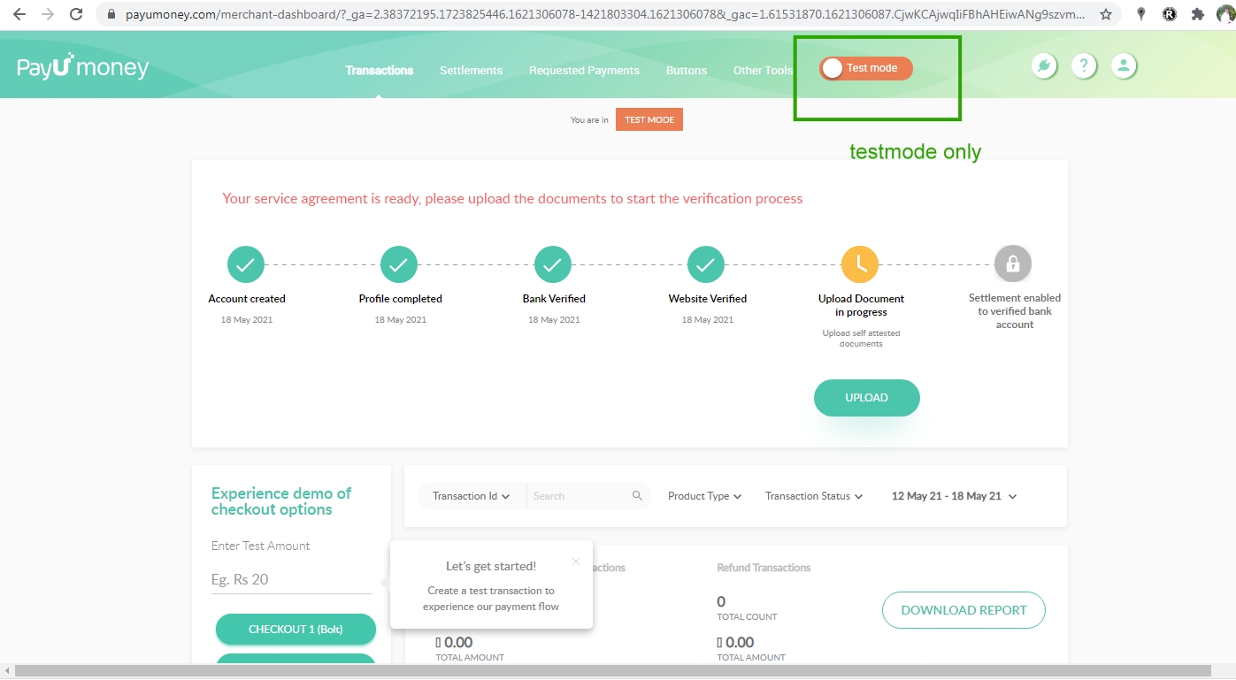Open the Chrome profile avatar
Screen dimensions: 1236x680
tap(1225, 14)
